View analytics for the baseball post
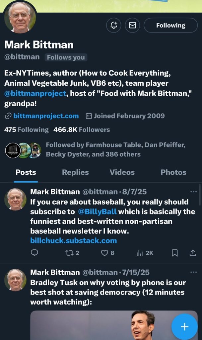The width and height of the screenshot is (202, 340). [x=145, y=253]
